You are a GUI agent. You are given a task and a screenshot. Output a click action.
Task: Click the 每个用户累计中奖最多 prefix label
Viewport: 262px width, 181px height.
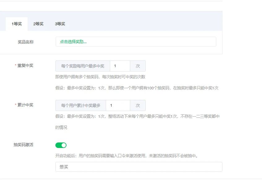click(81, 105)
